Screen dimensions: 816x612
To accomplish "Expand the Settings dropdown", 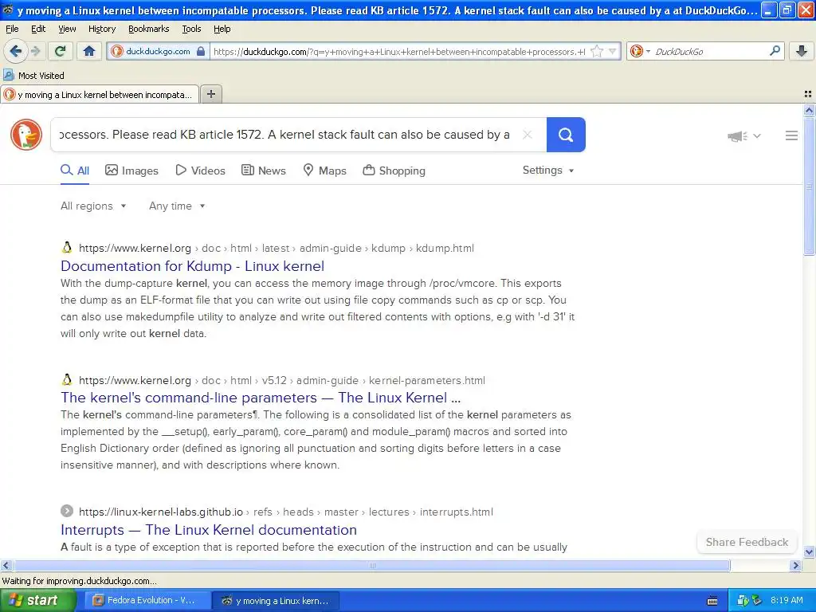I will [x=548, y=171].
